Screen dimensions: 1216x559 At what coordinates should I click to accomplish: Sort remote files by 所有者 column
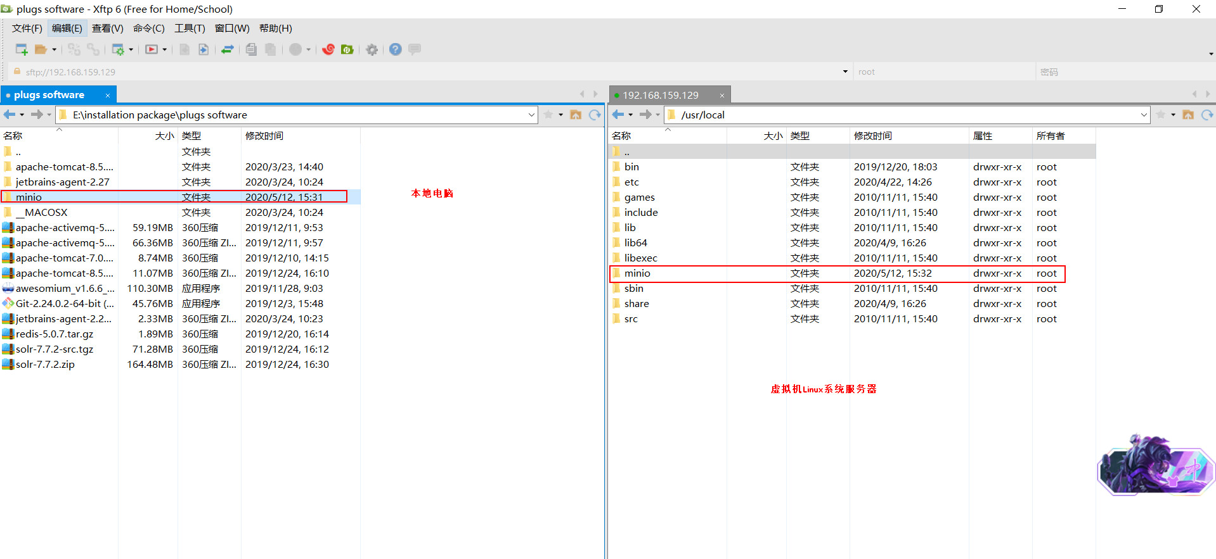[x=1064, y=135]
